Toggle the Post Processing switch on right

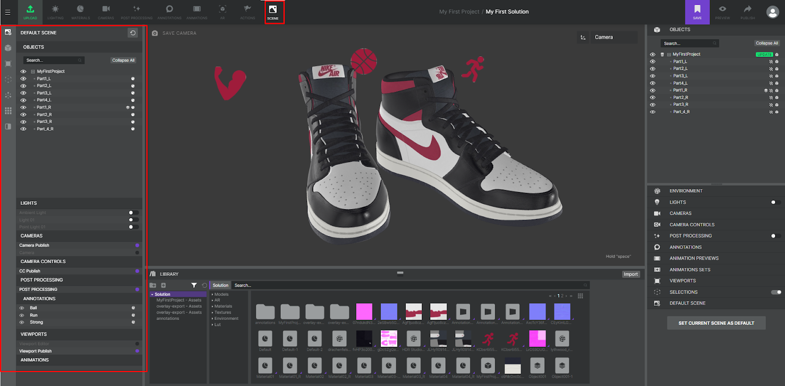point(776,236)
